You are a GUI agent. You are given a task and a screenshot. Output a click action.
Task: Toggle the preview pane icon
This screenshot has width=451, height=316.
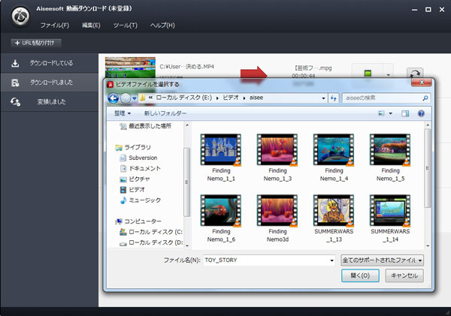[405, 113]
